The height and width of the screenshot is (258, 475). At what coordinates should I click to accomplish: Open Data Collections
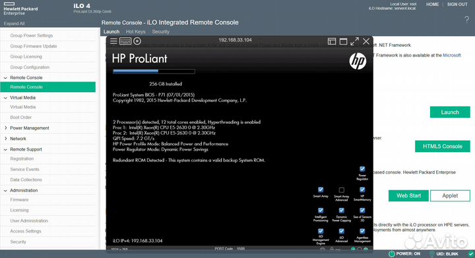click(x=26, y=180)
